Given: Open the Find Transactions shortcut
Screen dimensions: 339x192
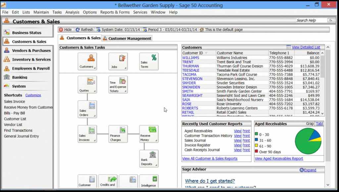Looking at the screenshot, I should tap(18, 131).
